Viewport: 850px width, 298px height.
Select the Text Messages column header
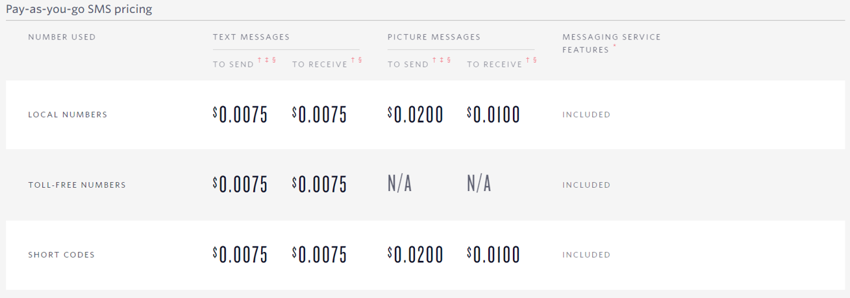[x=251, y=37]
